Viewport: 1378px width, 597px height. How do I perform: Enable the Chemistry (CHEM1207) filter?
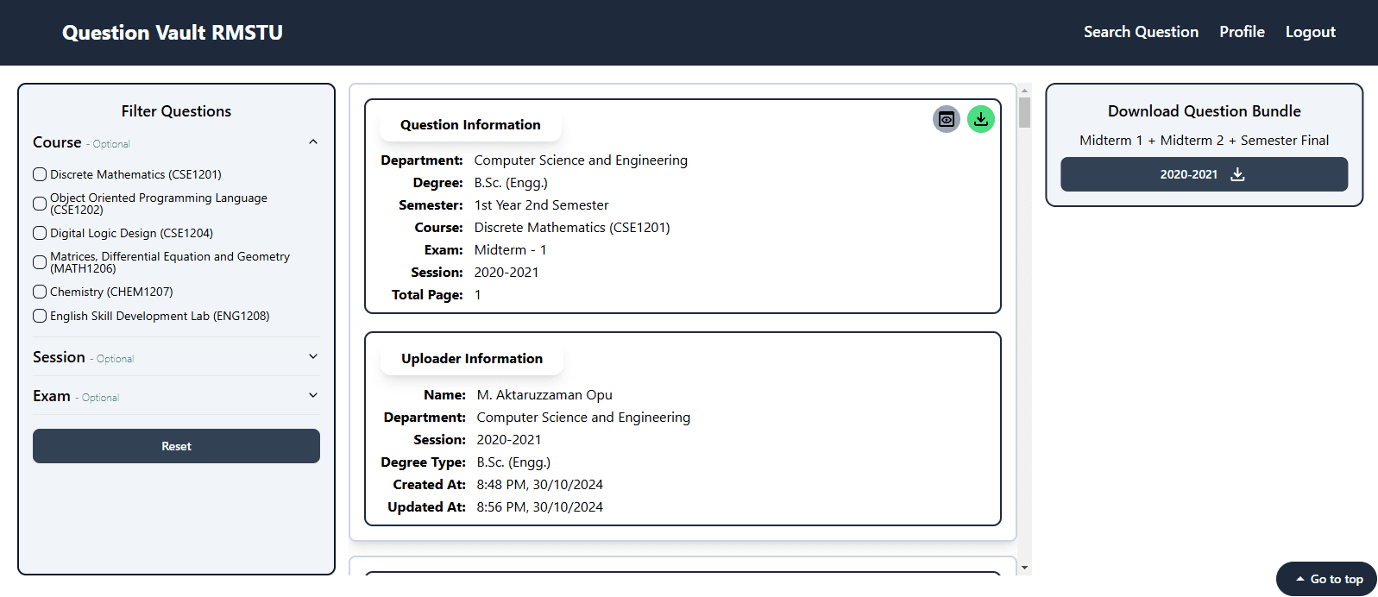40,292
